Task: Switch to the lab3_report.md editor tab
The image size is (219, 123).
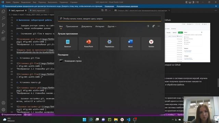Action: (x=39, y=11)
